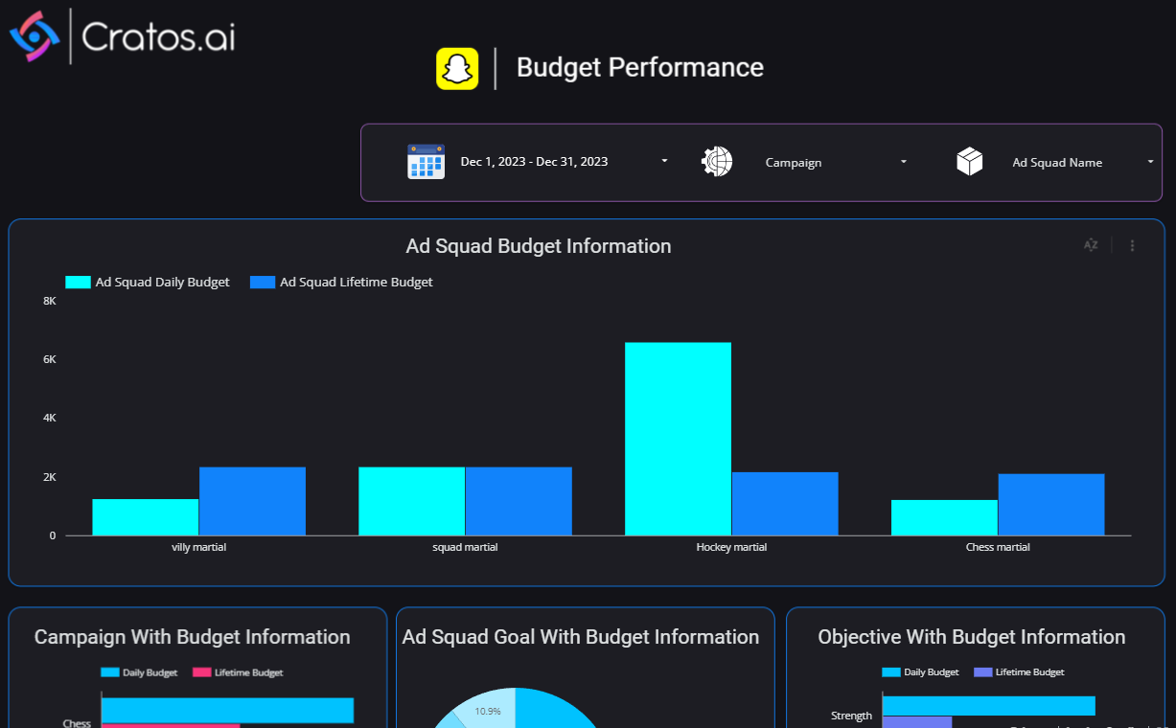This screenshot has height=728, width=1176.
Task: Click the 8K y-axis value
Action: [x=50, y=301]
